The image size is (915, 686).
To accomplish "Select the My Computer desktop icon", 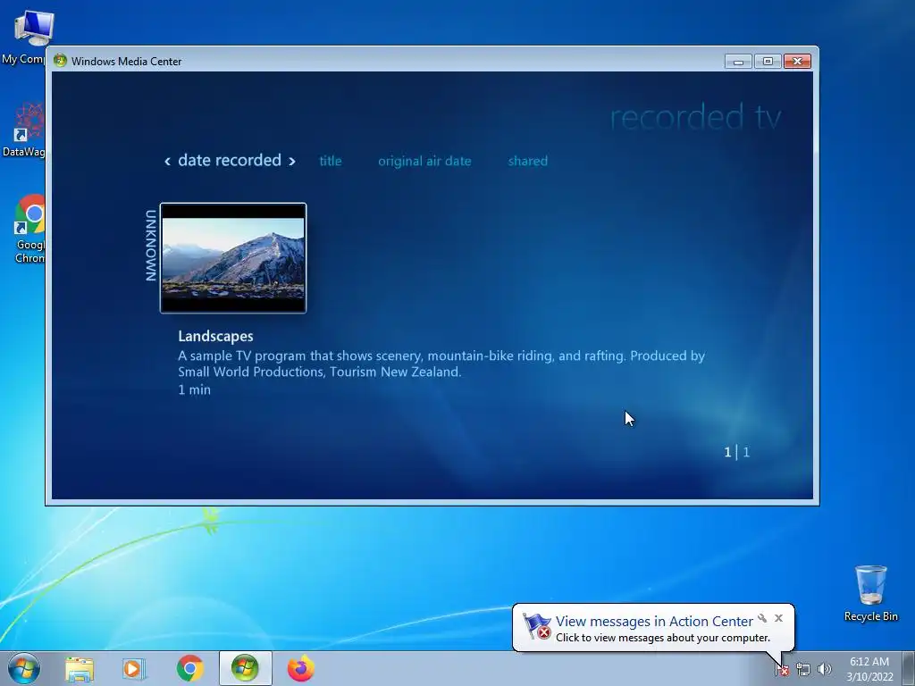I will click(28, 35).
